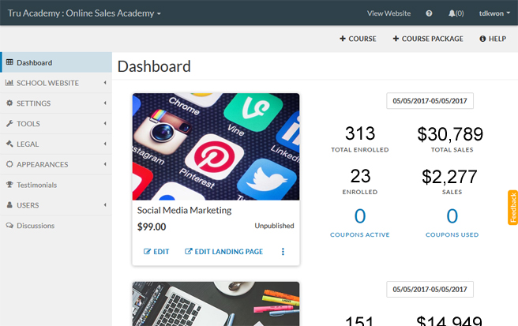The height and width of the screenshot is (326, 518).
Task: Open date range picker for Social Media Marketing
Action: [430, 101]
